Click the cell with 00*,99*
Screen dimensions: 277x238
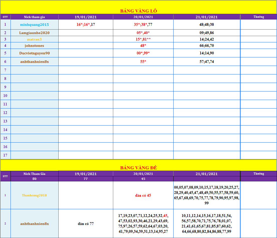[x=143, y=53]
